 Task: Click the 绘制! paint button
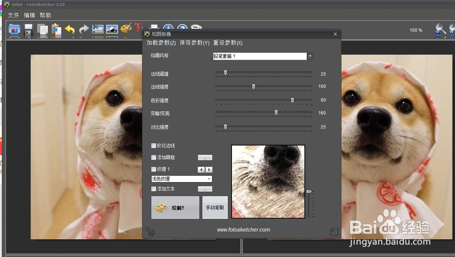(x=175, y=207)
